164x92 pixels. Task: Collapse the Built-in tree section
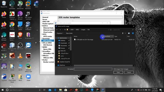[x=42, y=26]
